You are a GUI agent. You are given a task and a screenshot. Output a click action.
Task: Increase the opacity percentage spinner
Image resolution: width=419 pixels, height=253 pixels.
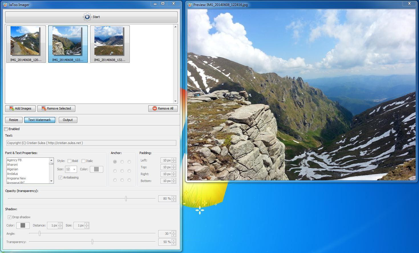174,197
